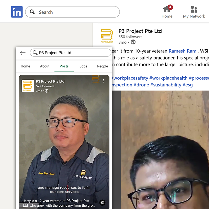This screenshot has width=209, height=209.
Task: Click the globe visibility icon beside 3mo in desktop post
Action: (x=133, y=42)
